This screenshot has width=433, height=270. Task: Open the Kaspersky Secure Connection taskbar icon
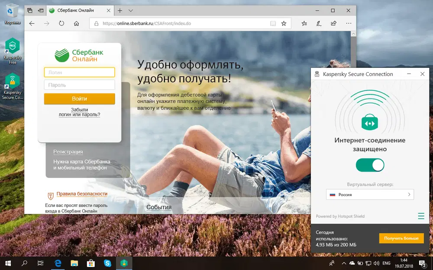124,263
